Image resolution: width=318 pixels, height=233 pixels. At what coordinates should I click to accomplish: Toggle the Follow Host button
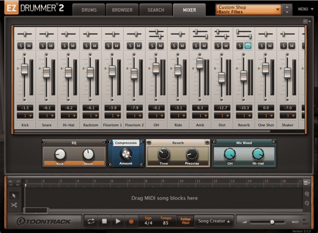tap(186, 221)
